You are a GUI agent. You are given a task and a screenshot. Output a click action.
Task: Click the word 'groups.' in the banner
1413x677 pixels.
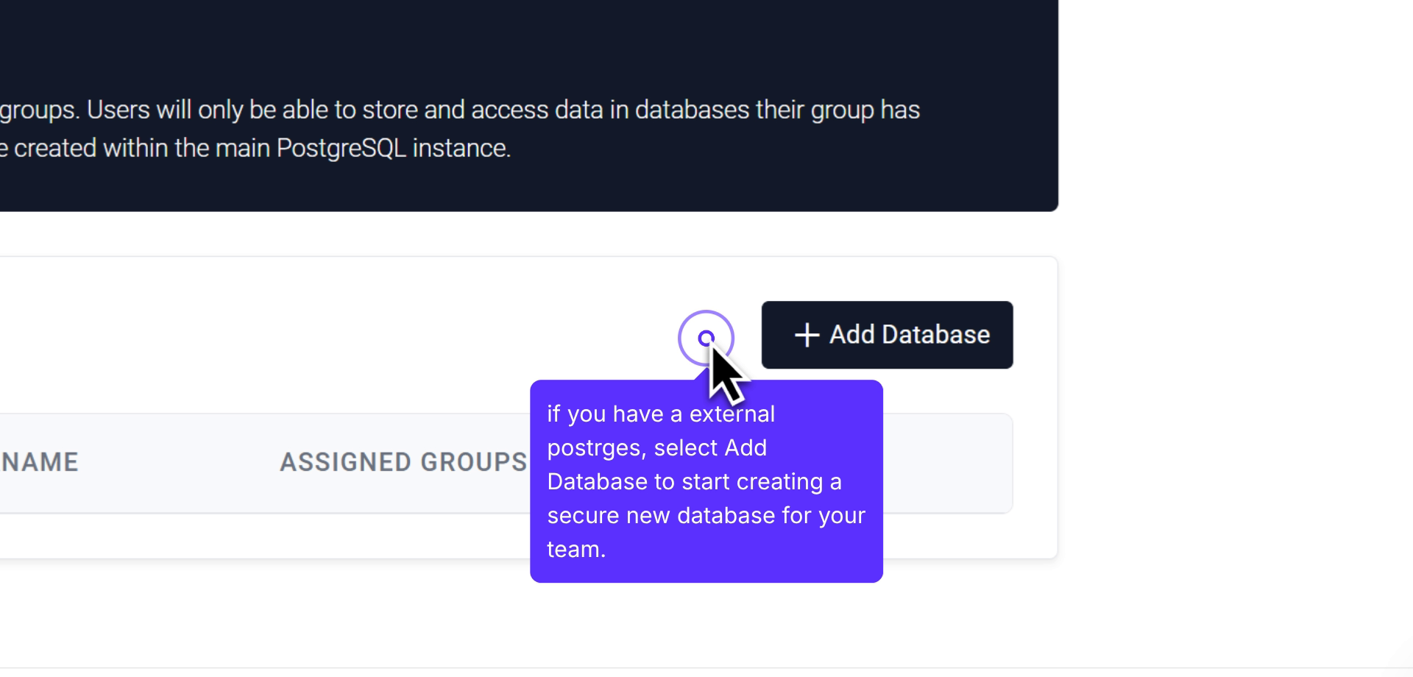[x=40, y=110]
